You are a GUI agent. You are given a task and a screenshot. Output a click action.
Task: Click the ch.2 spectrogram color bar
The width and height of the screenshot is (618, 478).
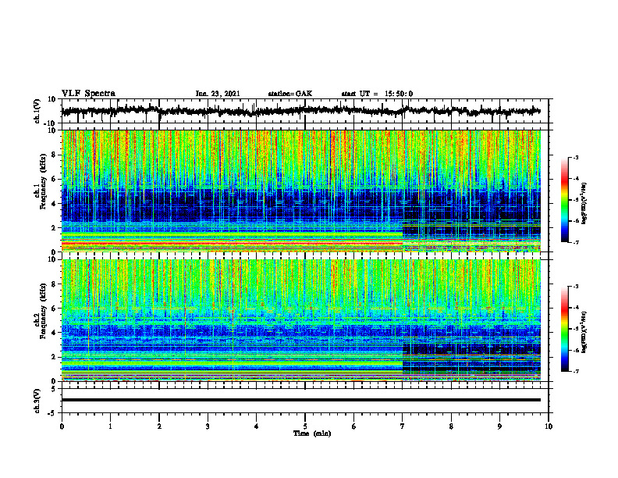point(564,329)
